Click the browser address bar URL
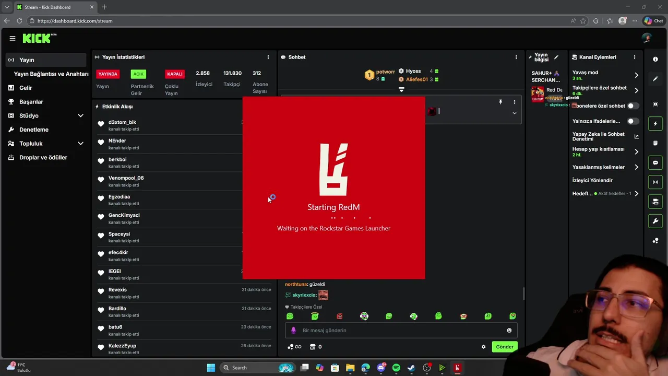668x376 pixels. coord(75,21)
